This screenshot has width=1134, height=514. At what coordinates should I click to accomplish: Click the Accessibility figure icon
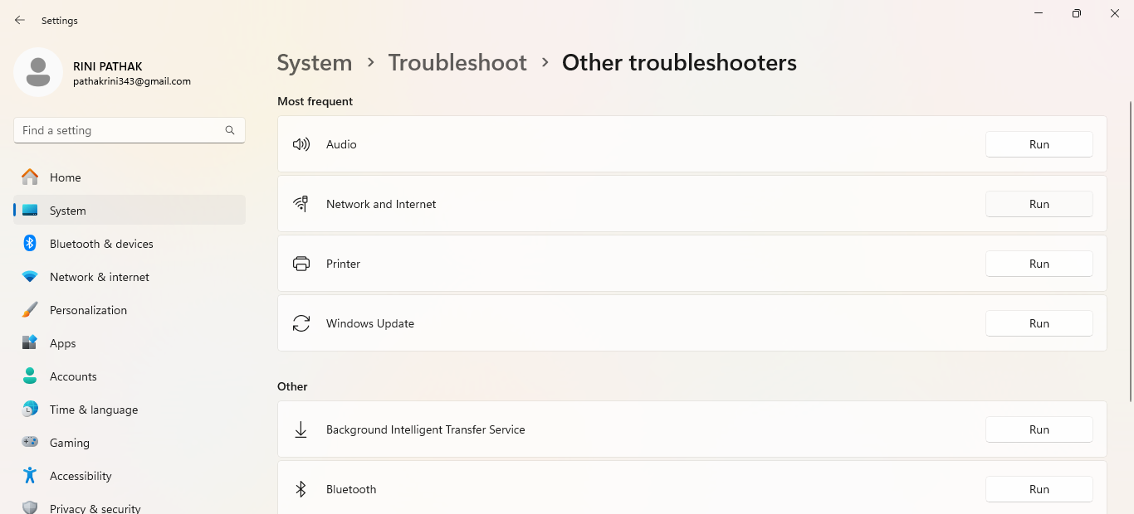(x=30, y=476)
